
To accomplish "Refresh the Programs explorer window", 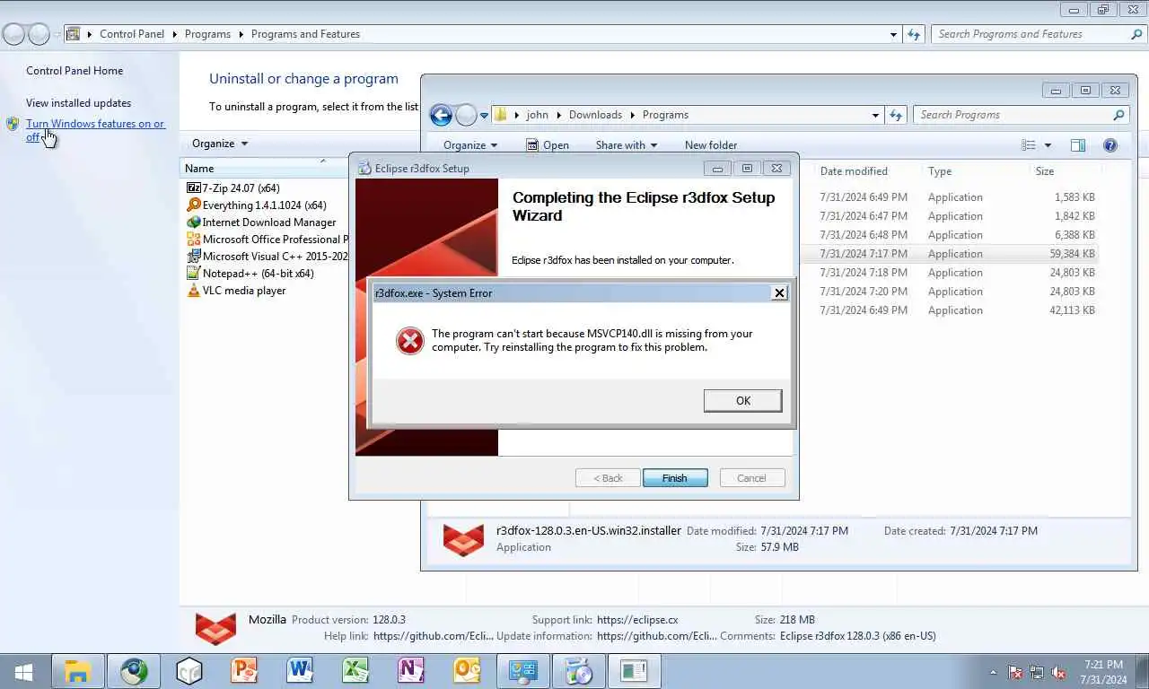I will coord(895,115).
